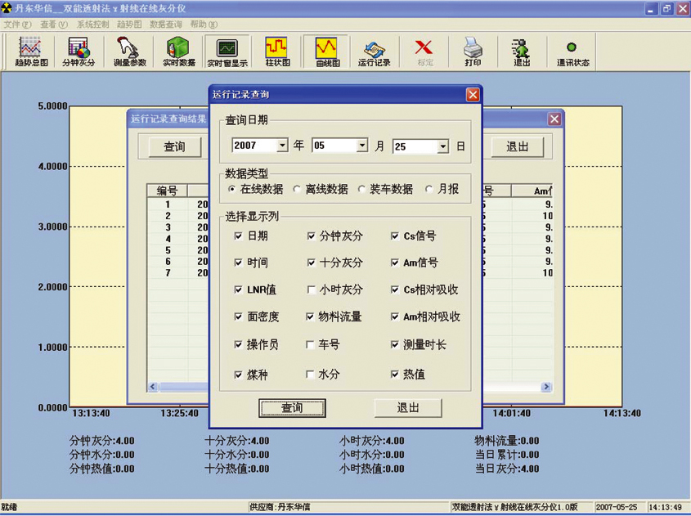Image resolution: width=691 pixels, height=516 pixels.
Task: Toggle the 十分灰分 column checkbox
Action: (311, 263)
